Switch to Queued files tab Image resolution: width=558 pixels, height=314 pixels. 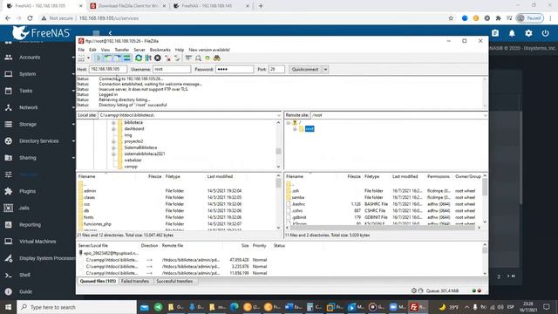click(x=98, y=281)
